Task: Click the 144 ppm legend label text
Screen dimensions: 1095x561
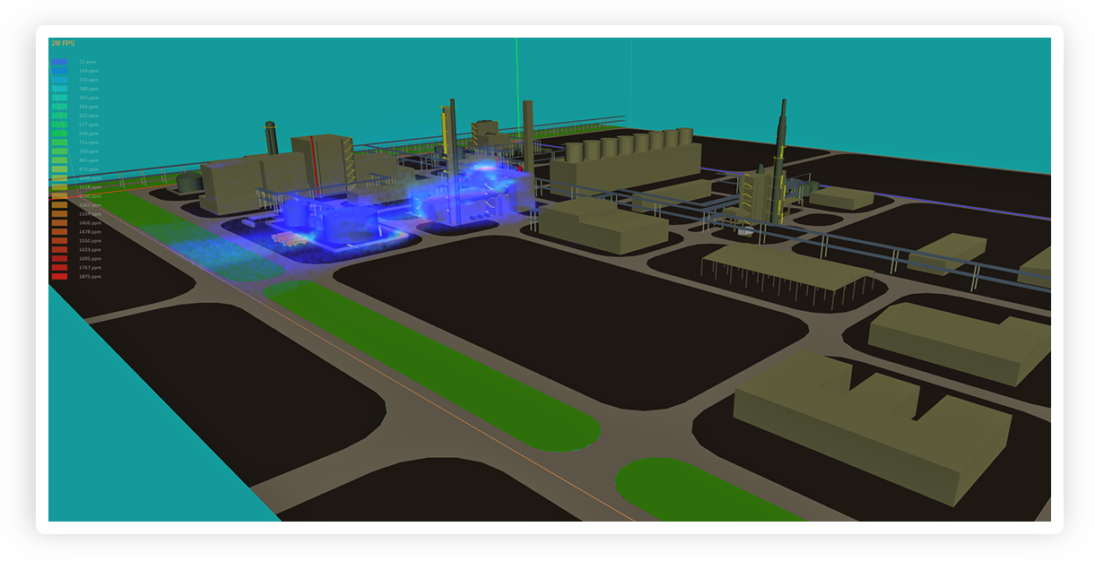Action: click(88, 71)
